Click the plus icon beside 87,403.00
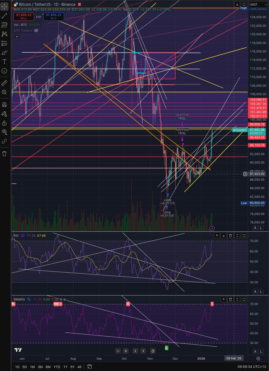 [x=245, y=174]
